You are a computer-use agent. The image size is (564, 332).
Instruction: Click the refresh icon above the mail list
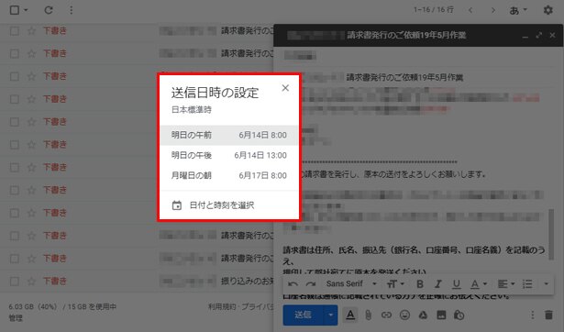point(49,10)
